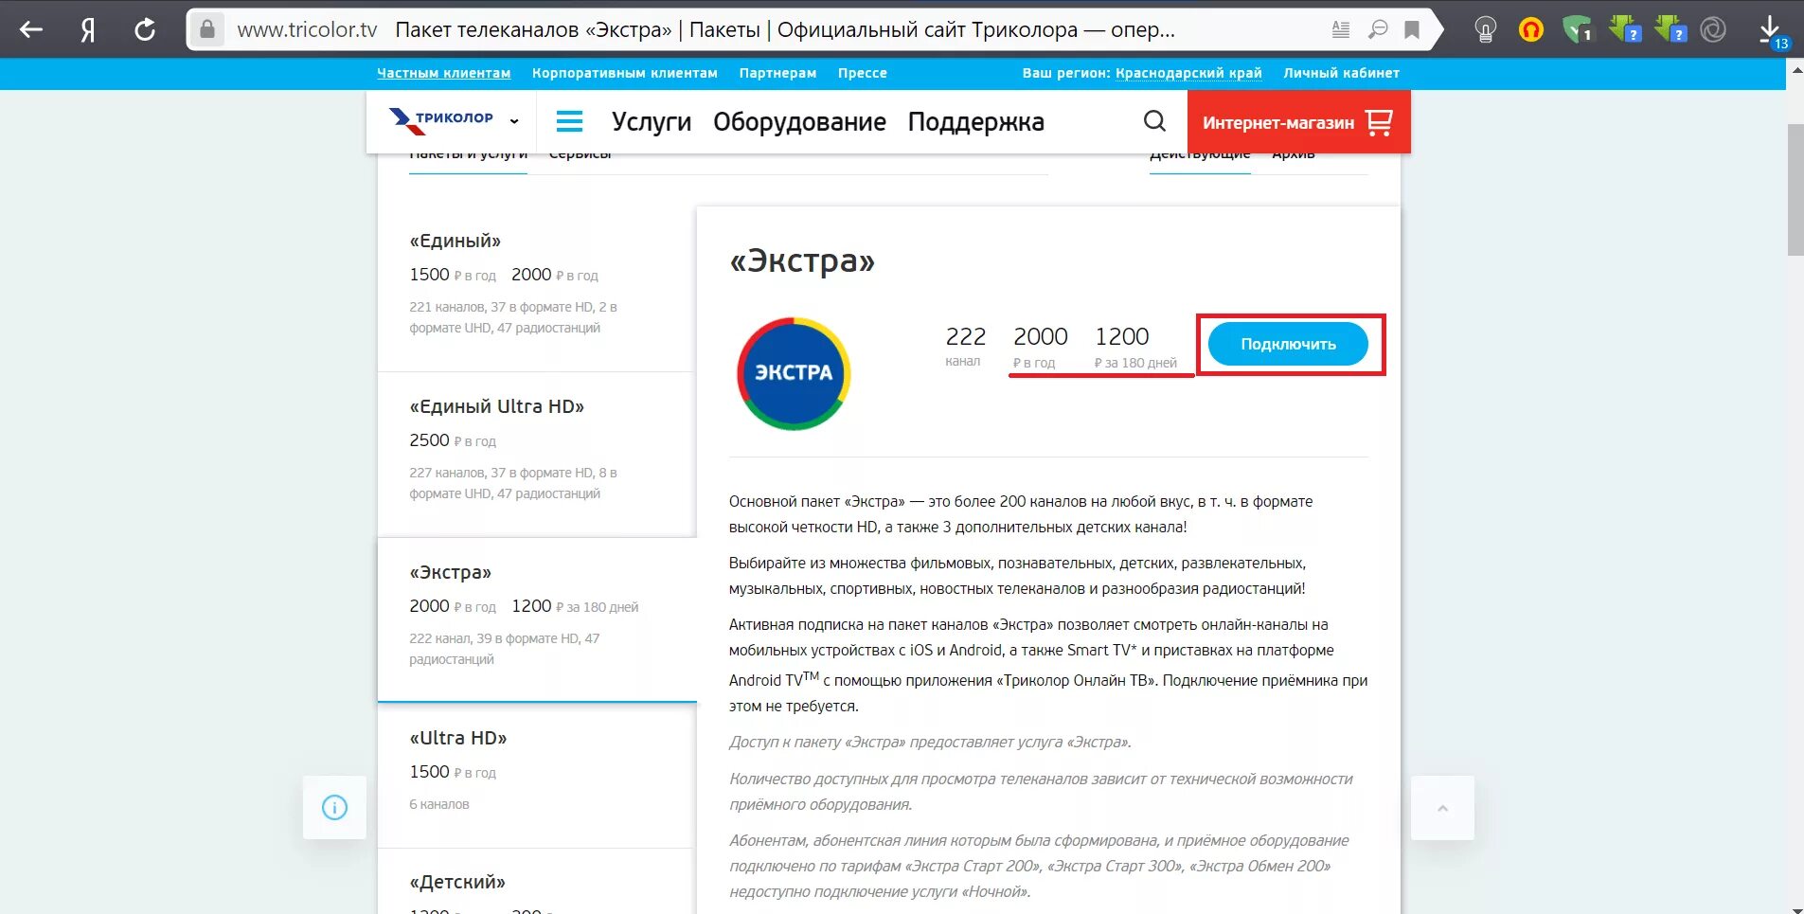This screenshot has height=914, width=1804.
Task: Click the «Экстра» heading title
Action: (x=802, y=260)
